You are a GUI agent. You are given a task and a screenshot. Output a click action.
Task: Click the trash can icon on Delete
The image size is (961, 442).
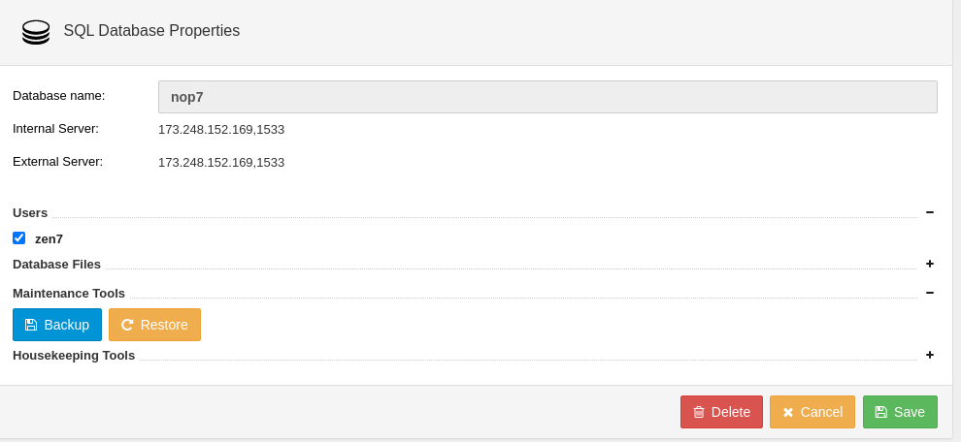coord(699,412)
